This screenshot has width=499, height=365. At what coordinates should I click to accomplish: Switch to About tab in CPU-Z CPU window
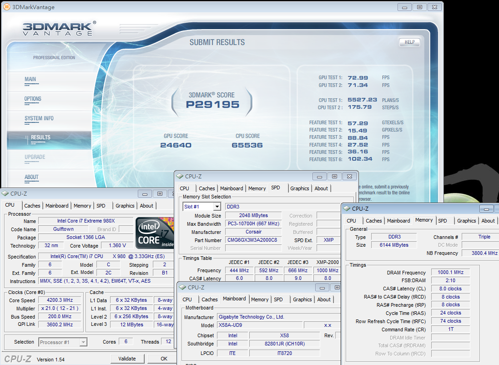click(x=146, y=206)
